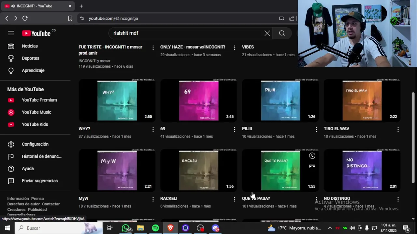
Task: Click the browser forward arrow
Action: click(x=16, y=19)
